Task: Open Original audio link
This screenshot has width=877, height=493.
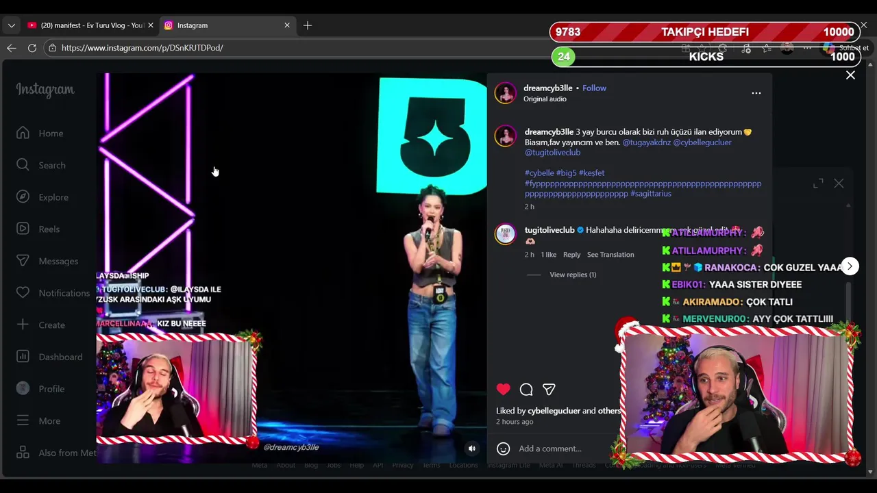Action: (545, 99)
